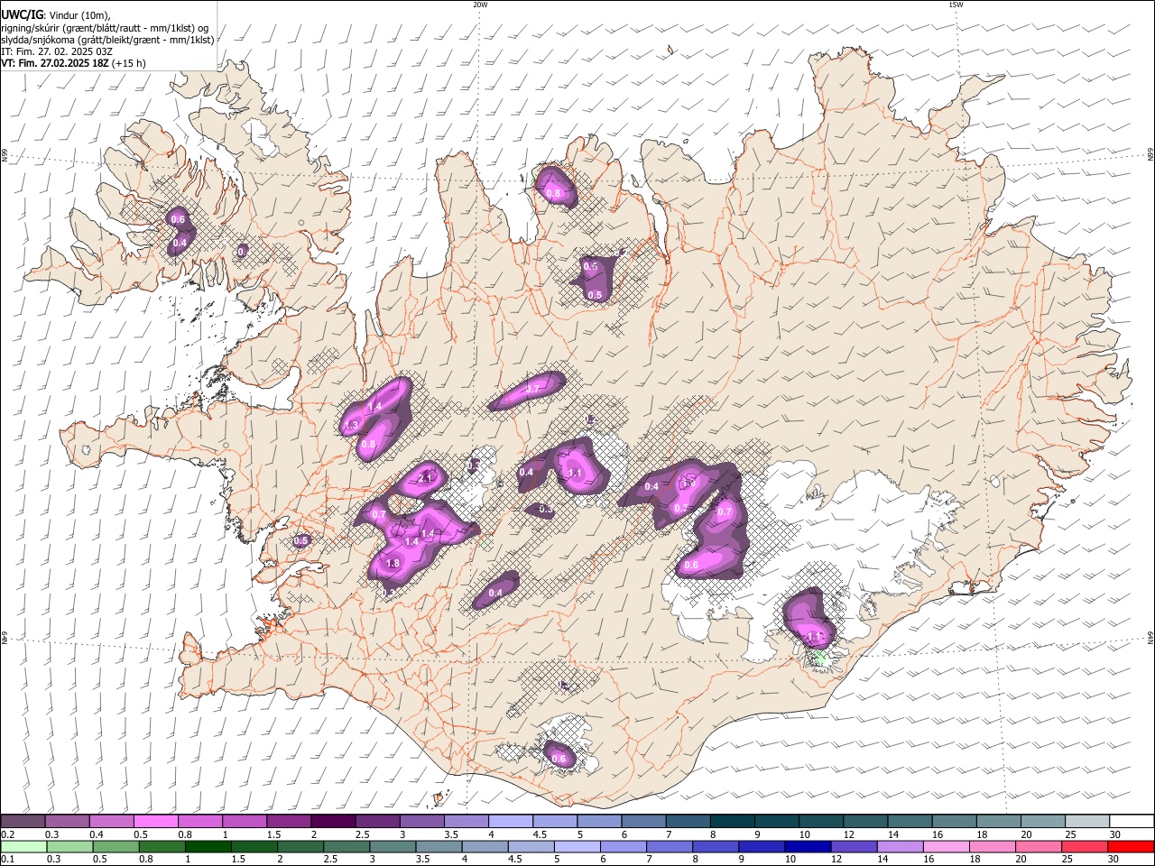Click the '64N' latitude label on right edge

pyautogui.click(x=1150, y=637)
